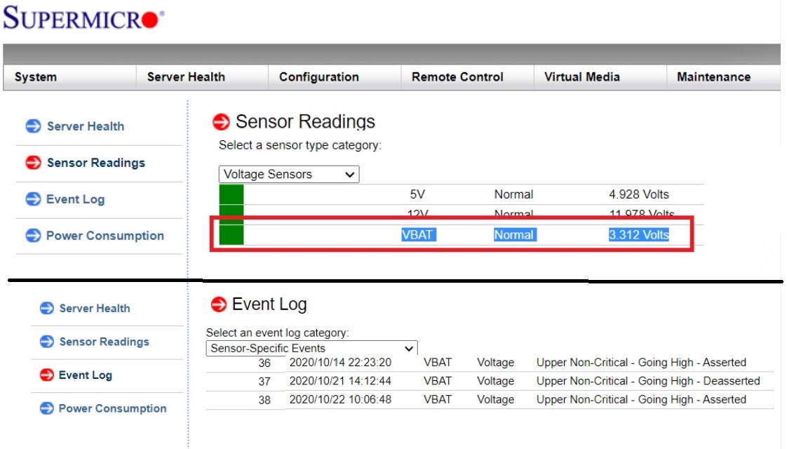Expand the Sensor-Specific Events dropdown
Screen dimensions: 787x449
311,349
